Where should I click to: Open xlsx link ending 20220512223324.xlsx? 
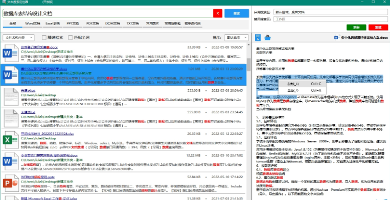pos(47,134)
